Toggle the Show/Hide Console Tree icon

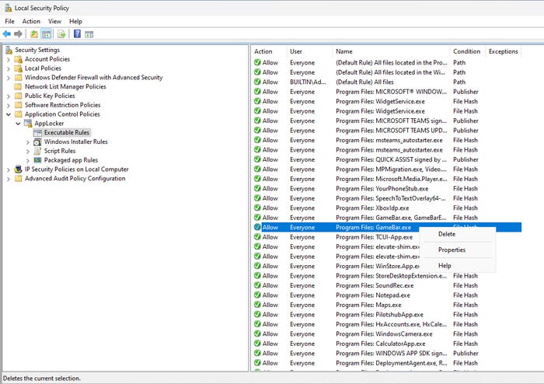[46, 34]
